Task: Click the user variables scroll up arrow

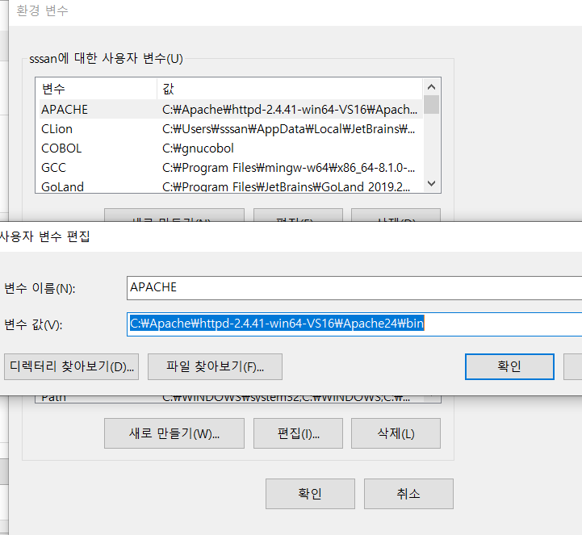Action: point(431,87)
